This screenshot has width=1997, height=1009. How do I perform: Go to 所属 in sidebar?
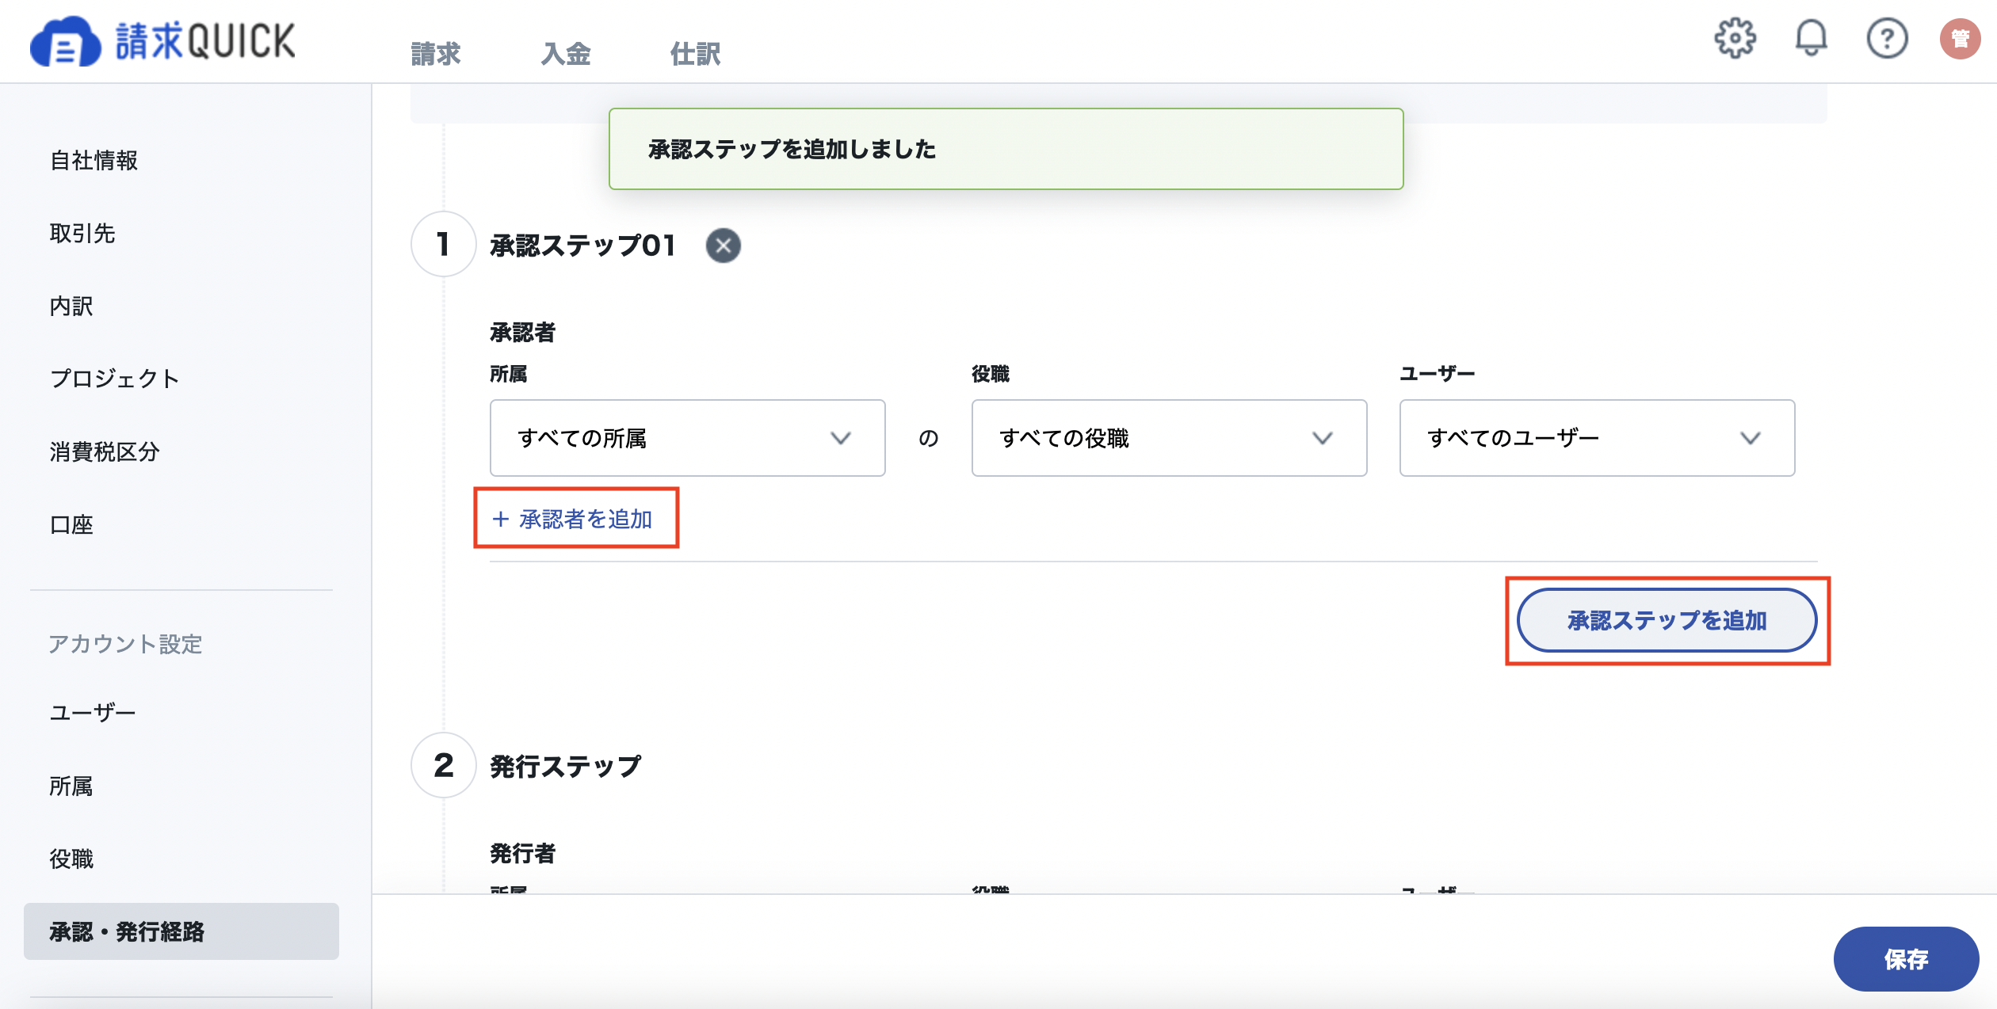(x=71, y=786)
